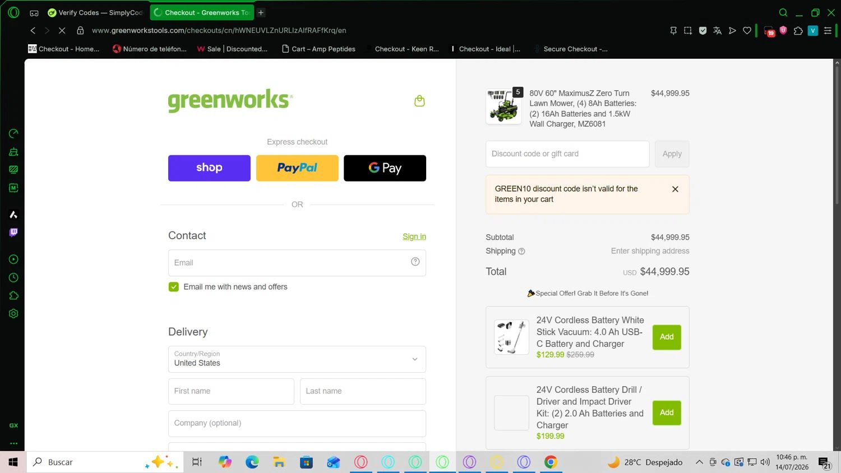The image size is (841, 473).
Task: Add the 24V Drill Driver Kit offer
Action: pos(667,412)
